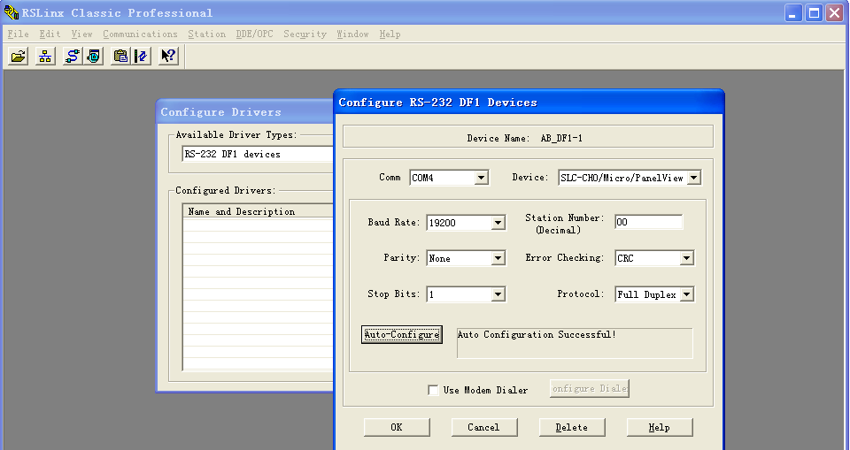The height and width of the screenshot is (450, 850).
Task: Click the Configure Drivers toolbar icon
Action: click(72, 57)
